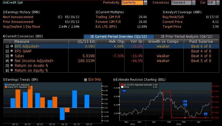The image size is (222, 126).
Task: Click the Q1/13 Est column header
Action: 82,41
